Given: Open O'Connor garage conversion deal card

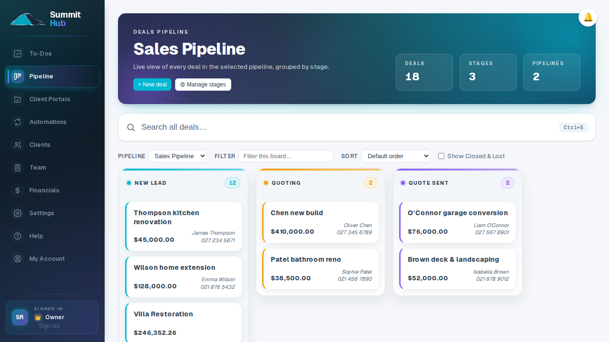Looking at the screenshot, I should [x=458, y=222].
